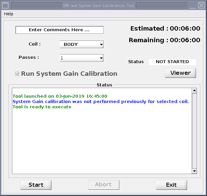Click the Enter Comments Here text field
Screen dimensions: 207x196
click(x=59, y=30)
